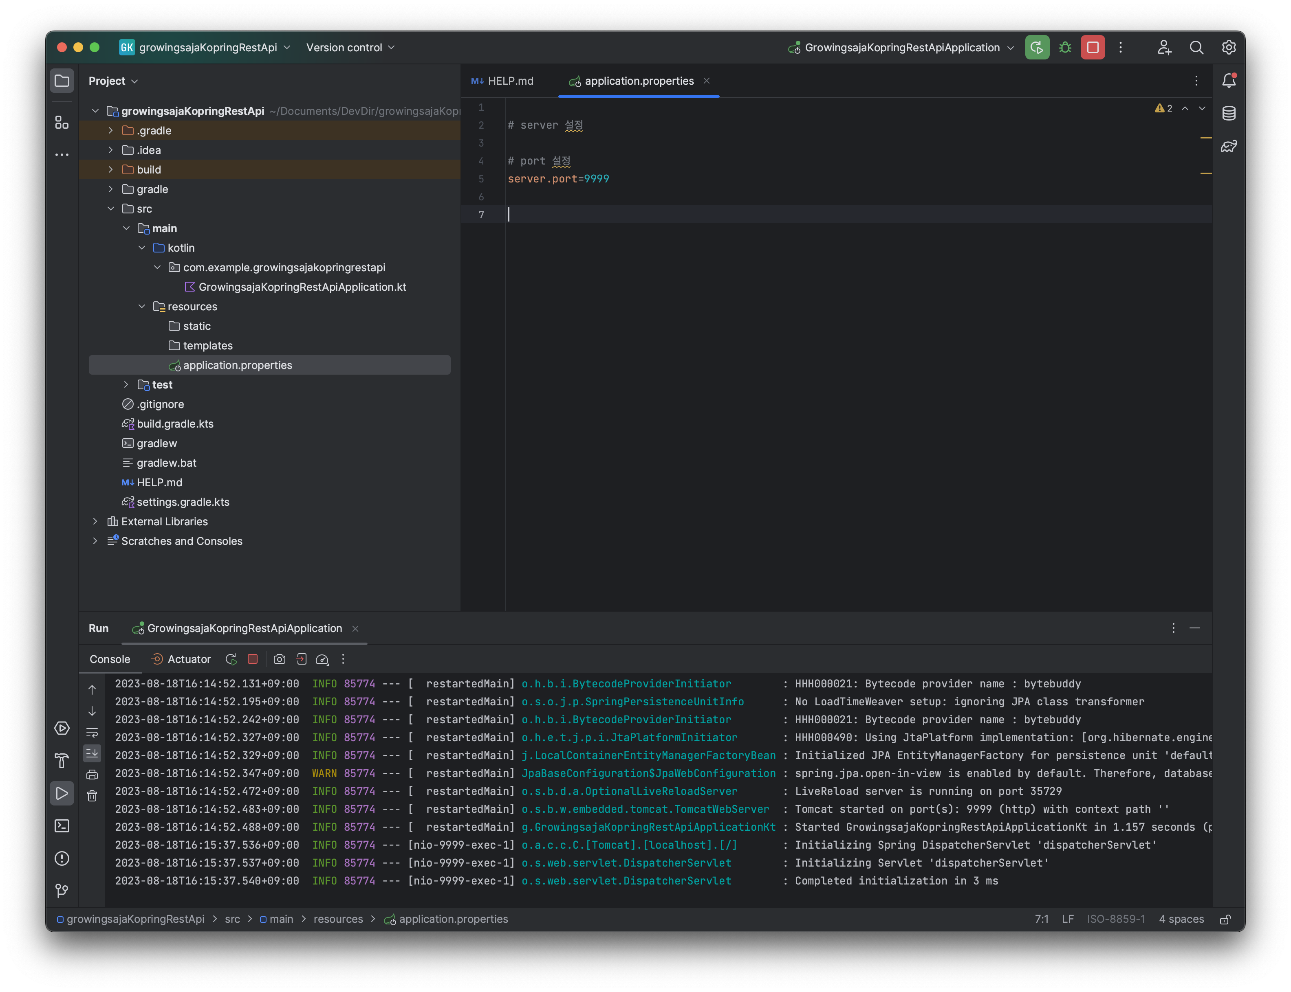Viewport: 1291px width, 992px height.
Task: Close the application.properties tab
Action: click(706, 80)
